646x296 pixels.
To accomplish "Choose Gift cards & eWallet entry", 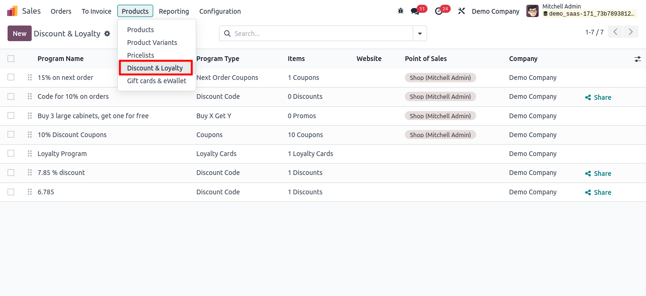I will pos(157,81).
